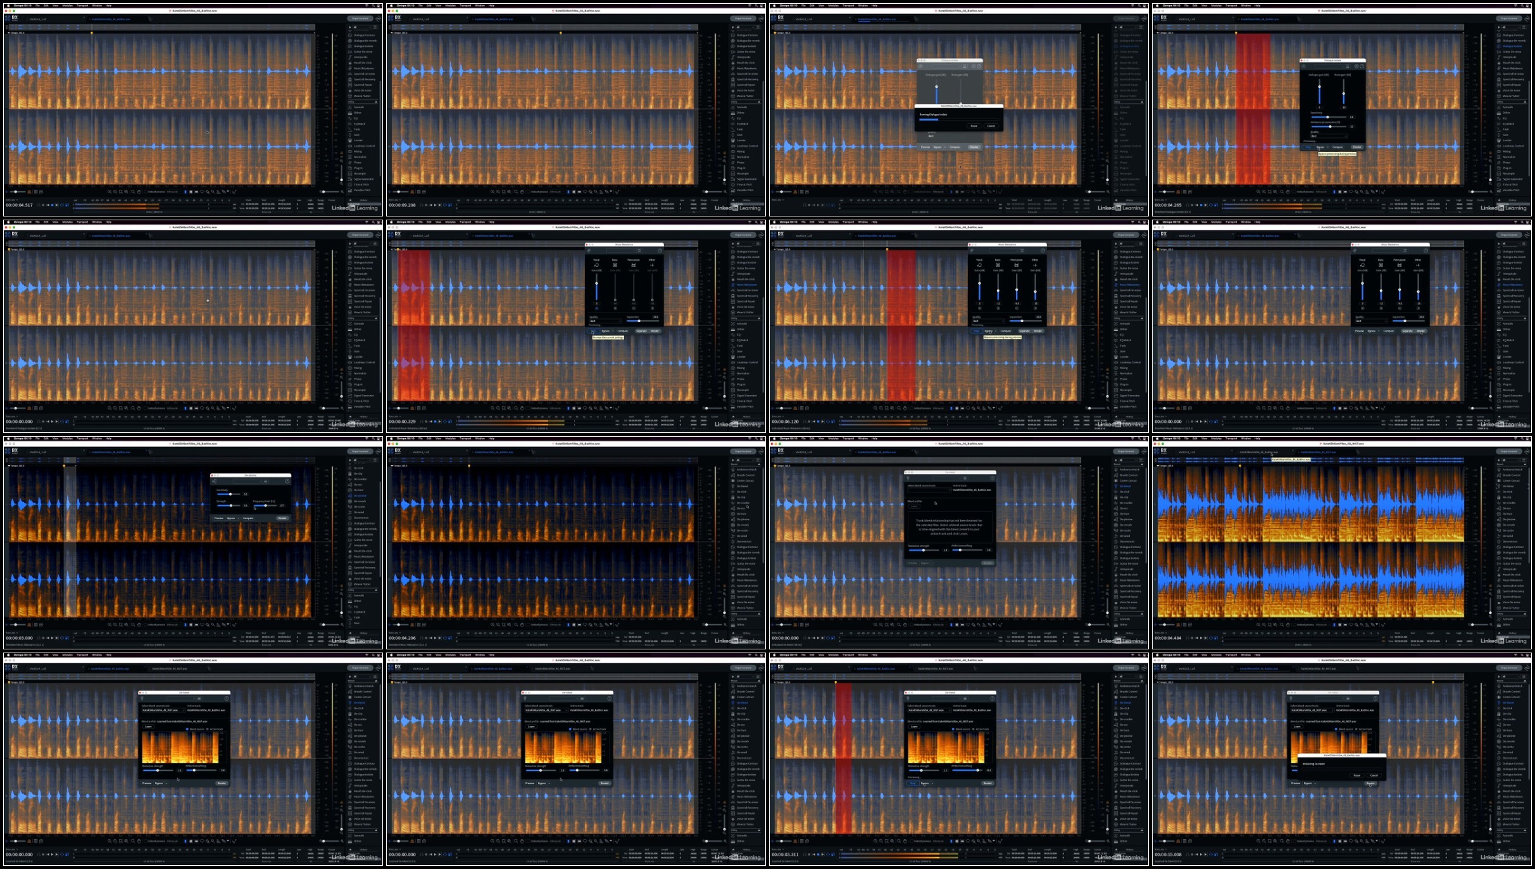The image size is (1535, 869).
Task: Click Percussion drum icon where timecode reads 00:00:06.120
Action: point(1017,265)
